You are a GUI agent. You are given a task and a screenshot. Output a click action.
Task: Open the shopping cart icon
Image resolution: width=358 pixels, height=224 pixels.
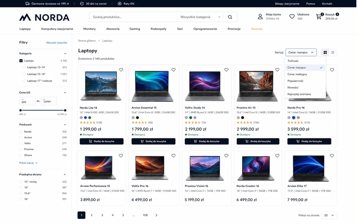[319, 17]
